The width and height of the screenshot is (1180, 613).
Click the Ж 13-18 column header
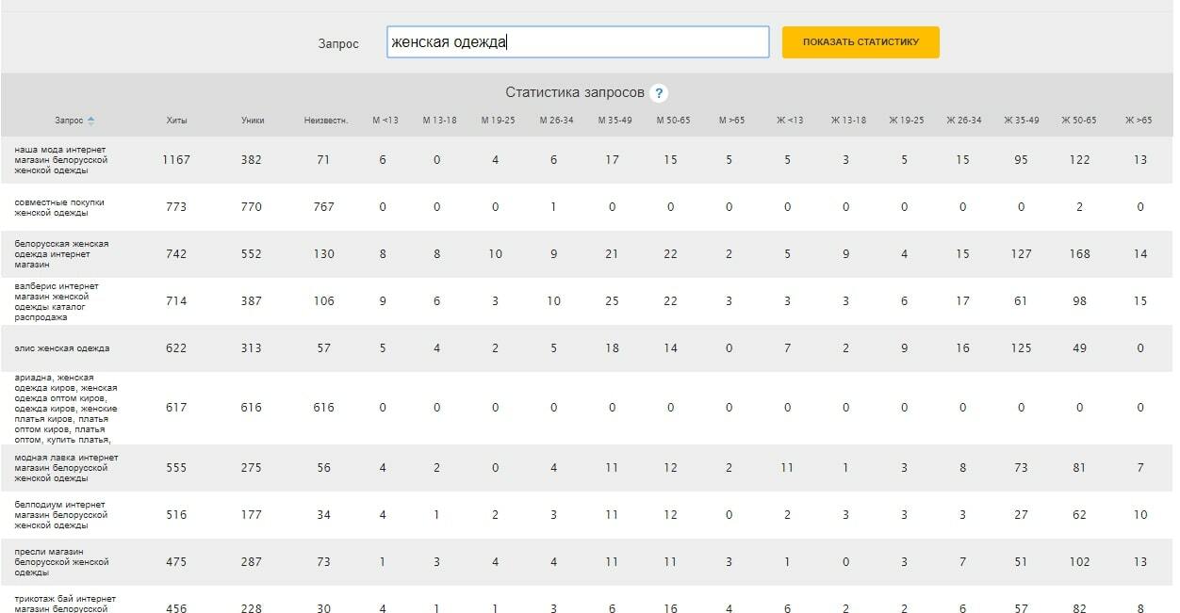click(848, 121)
